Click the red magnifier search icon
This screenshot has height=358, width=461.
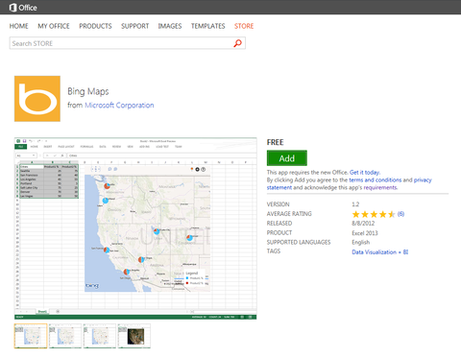(x=237, y=43)
